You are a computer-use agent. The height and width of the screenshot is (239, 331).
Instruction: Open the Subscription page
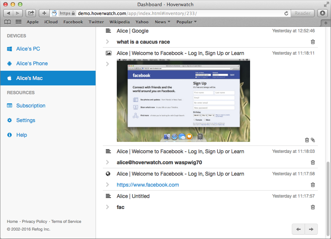pyautogui.click(x=31, y=105)
